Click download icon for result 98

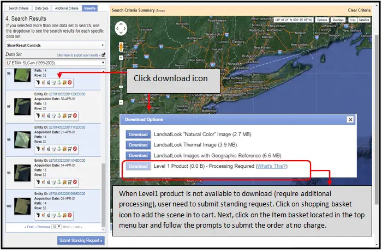pyautogui.click(x=59, y=149)
